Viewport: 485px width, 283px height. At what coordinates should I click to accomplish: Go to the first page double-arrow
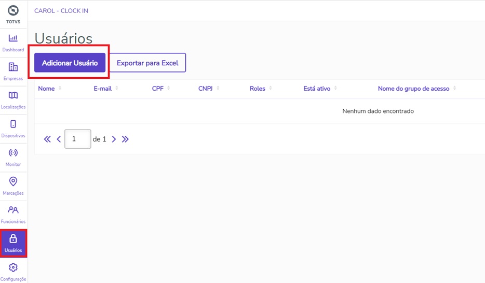point(47,139)
